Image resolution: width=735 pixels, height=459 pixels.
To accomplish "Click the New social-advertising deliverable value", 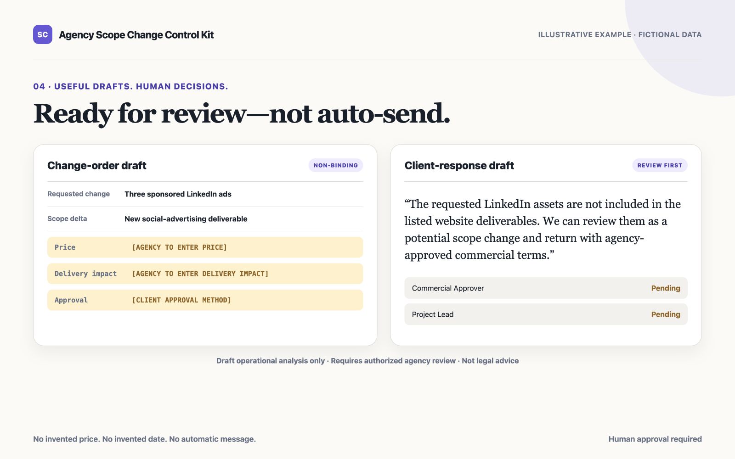I will coord(186,219).
